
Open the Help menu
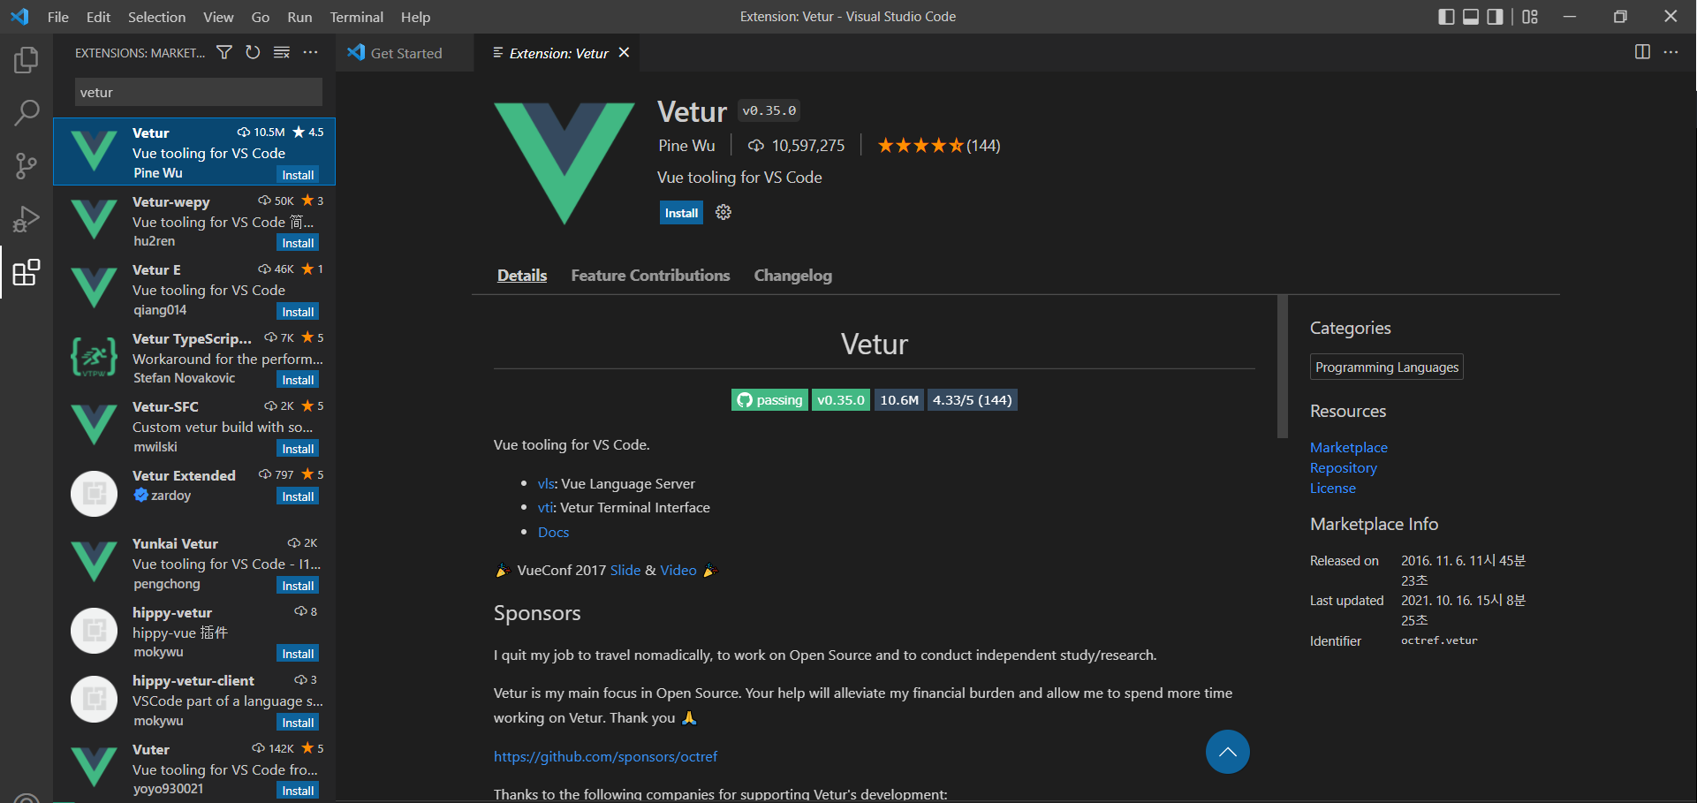click(415, 17)
